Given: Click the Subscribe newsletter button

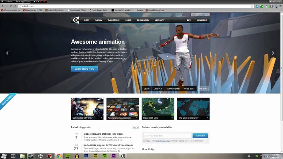Looking at the screenshot, I should tap(200, 136).
